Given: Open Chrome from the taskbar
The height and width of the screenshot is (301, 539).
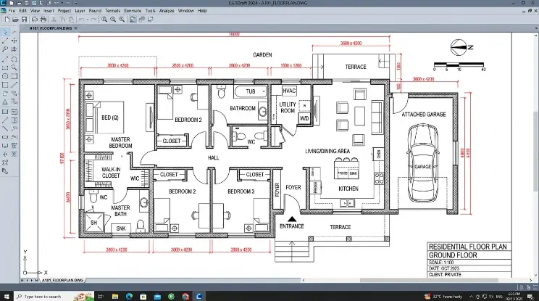Looking at the screenshot, I should coord(185,296).
